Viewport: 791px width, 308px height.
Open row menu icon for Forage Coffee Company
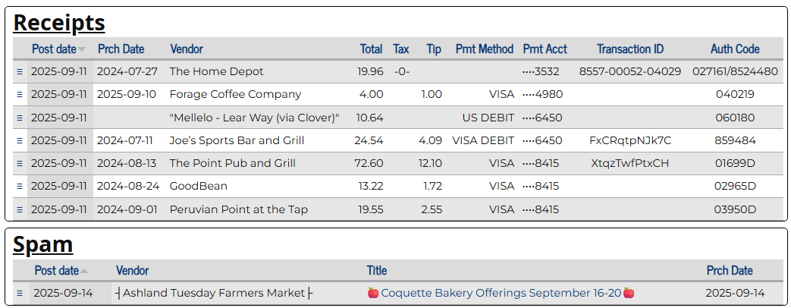(x=20, y=94)
